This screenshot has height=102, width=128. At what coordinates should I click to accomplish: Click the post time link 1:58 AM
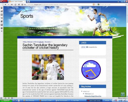pyautogui.click(x=41, y=42)
